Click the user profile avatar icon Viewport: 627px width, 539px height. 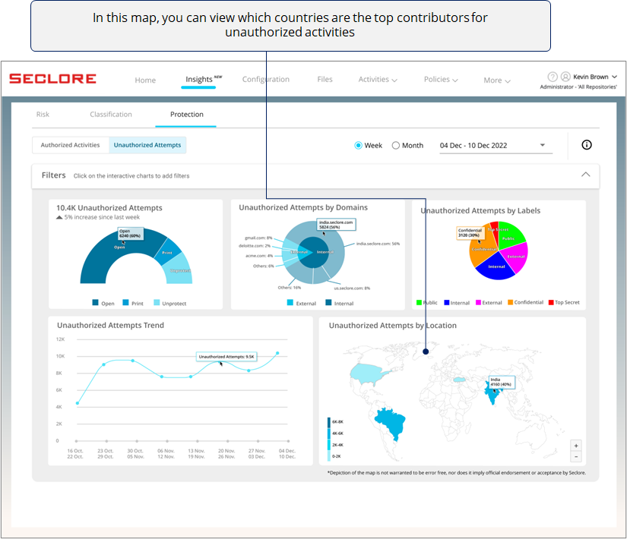(565, 77)
